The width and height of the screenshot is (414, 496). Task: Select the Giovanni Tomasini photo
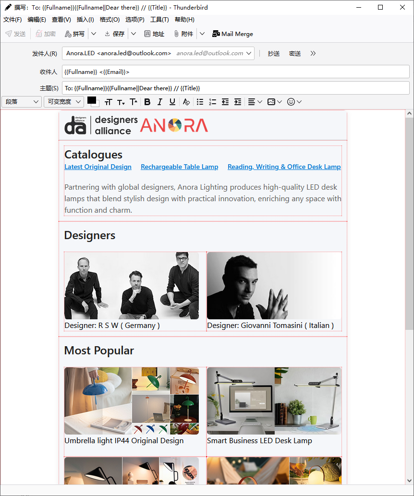(x=274, y=286)
